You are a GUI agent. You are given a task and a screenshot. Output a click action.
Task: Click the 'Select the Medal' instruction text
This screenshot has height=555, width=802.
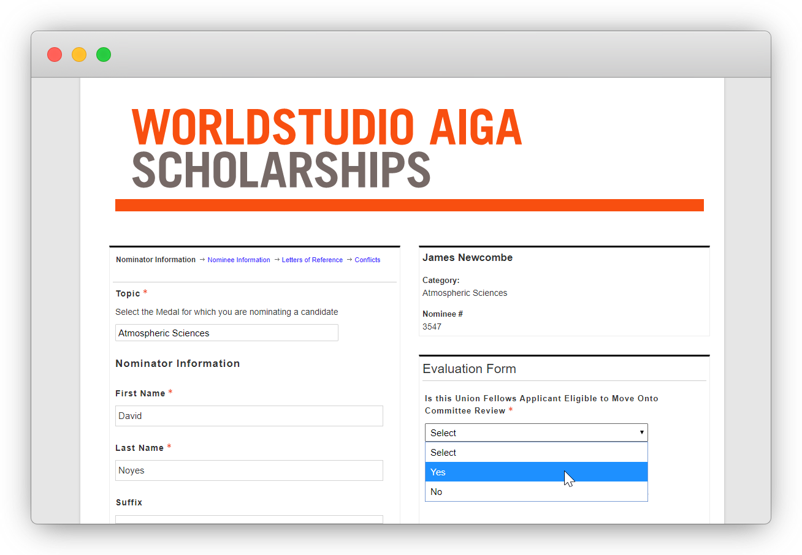[227, 312]
